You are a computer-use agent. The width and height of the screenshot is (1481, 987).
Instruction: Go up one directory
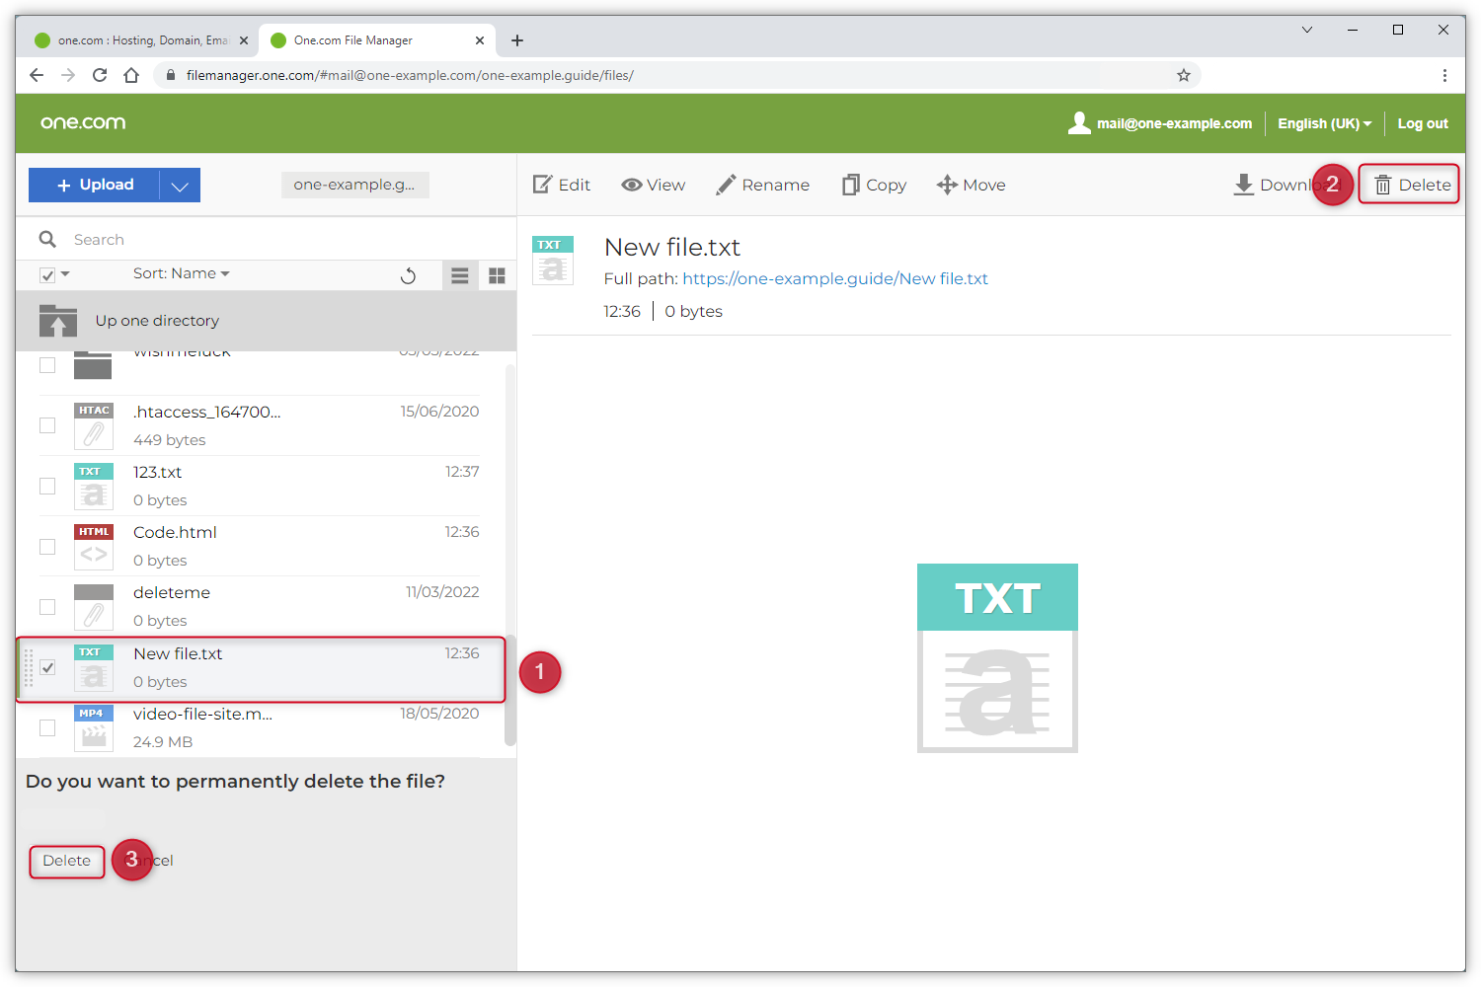(x=157, y=321)
